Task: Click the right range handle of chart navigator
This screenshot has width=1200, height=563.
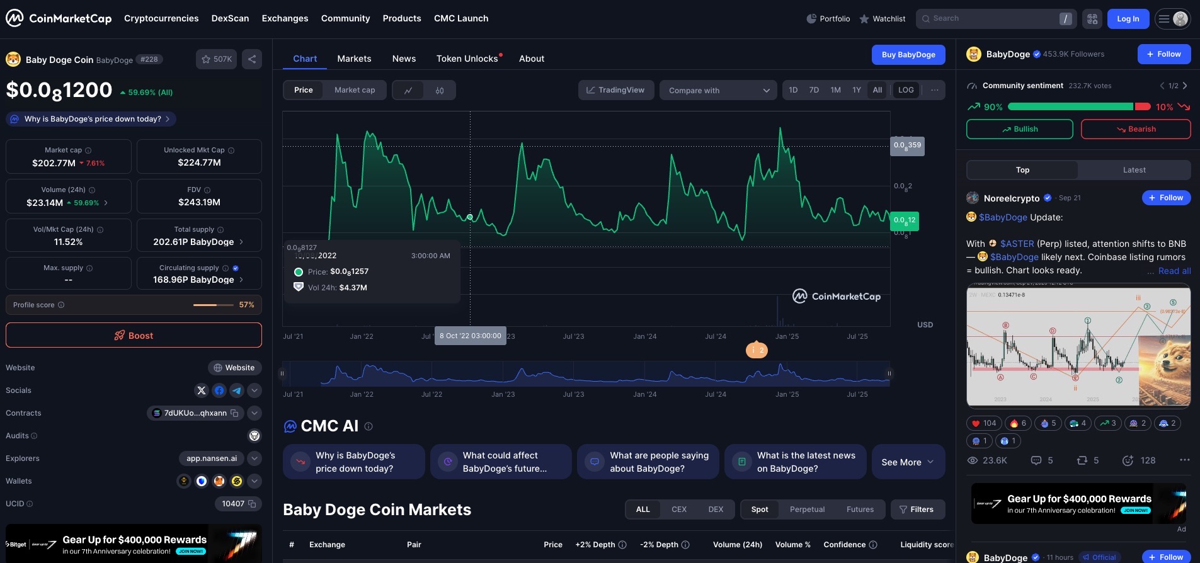Action: (x=889, y=373)
